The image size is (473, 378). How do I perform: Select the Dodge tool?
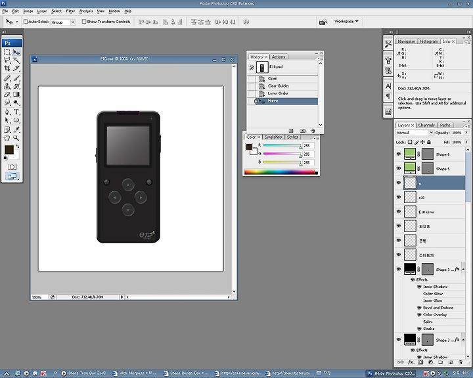(16, 103)
